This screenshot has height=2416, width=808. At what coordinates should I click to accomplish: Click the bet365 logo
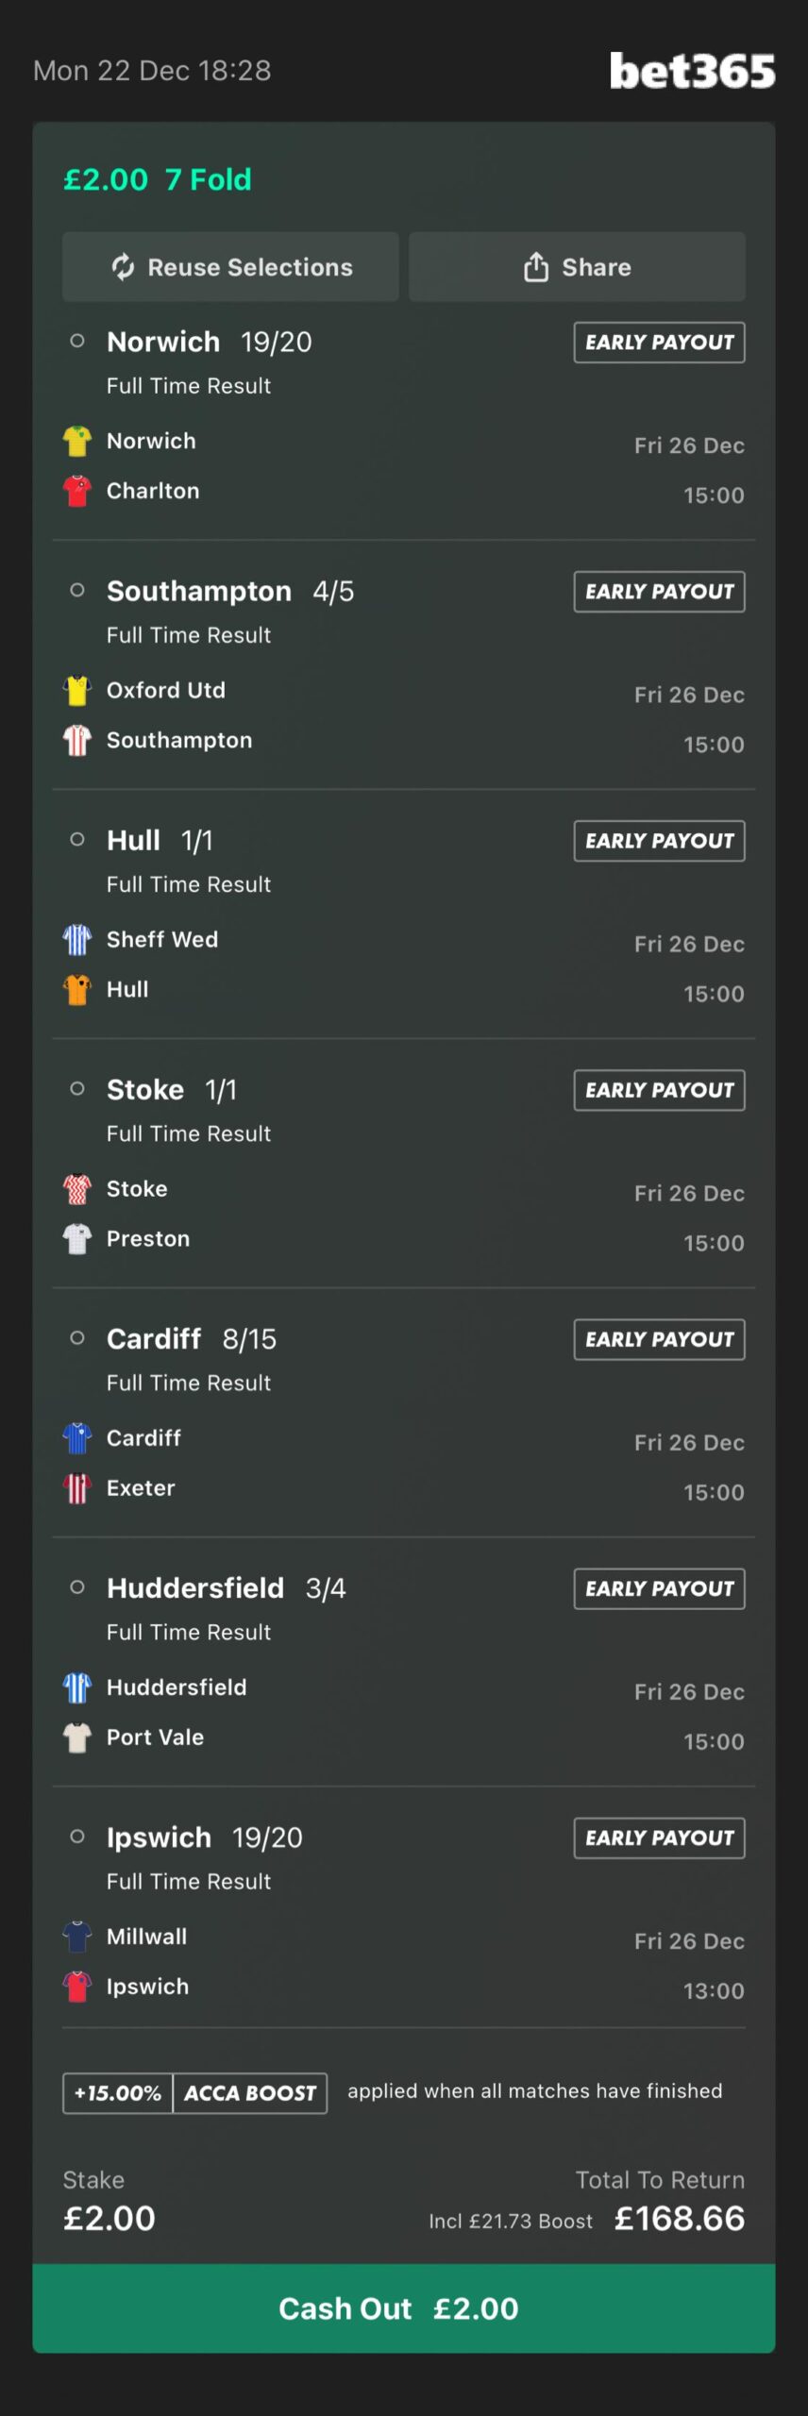pos(692,71)
